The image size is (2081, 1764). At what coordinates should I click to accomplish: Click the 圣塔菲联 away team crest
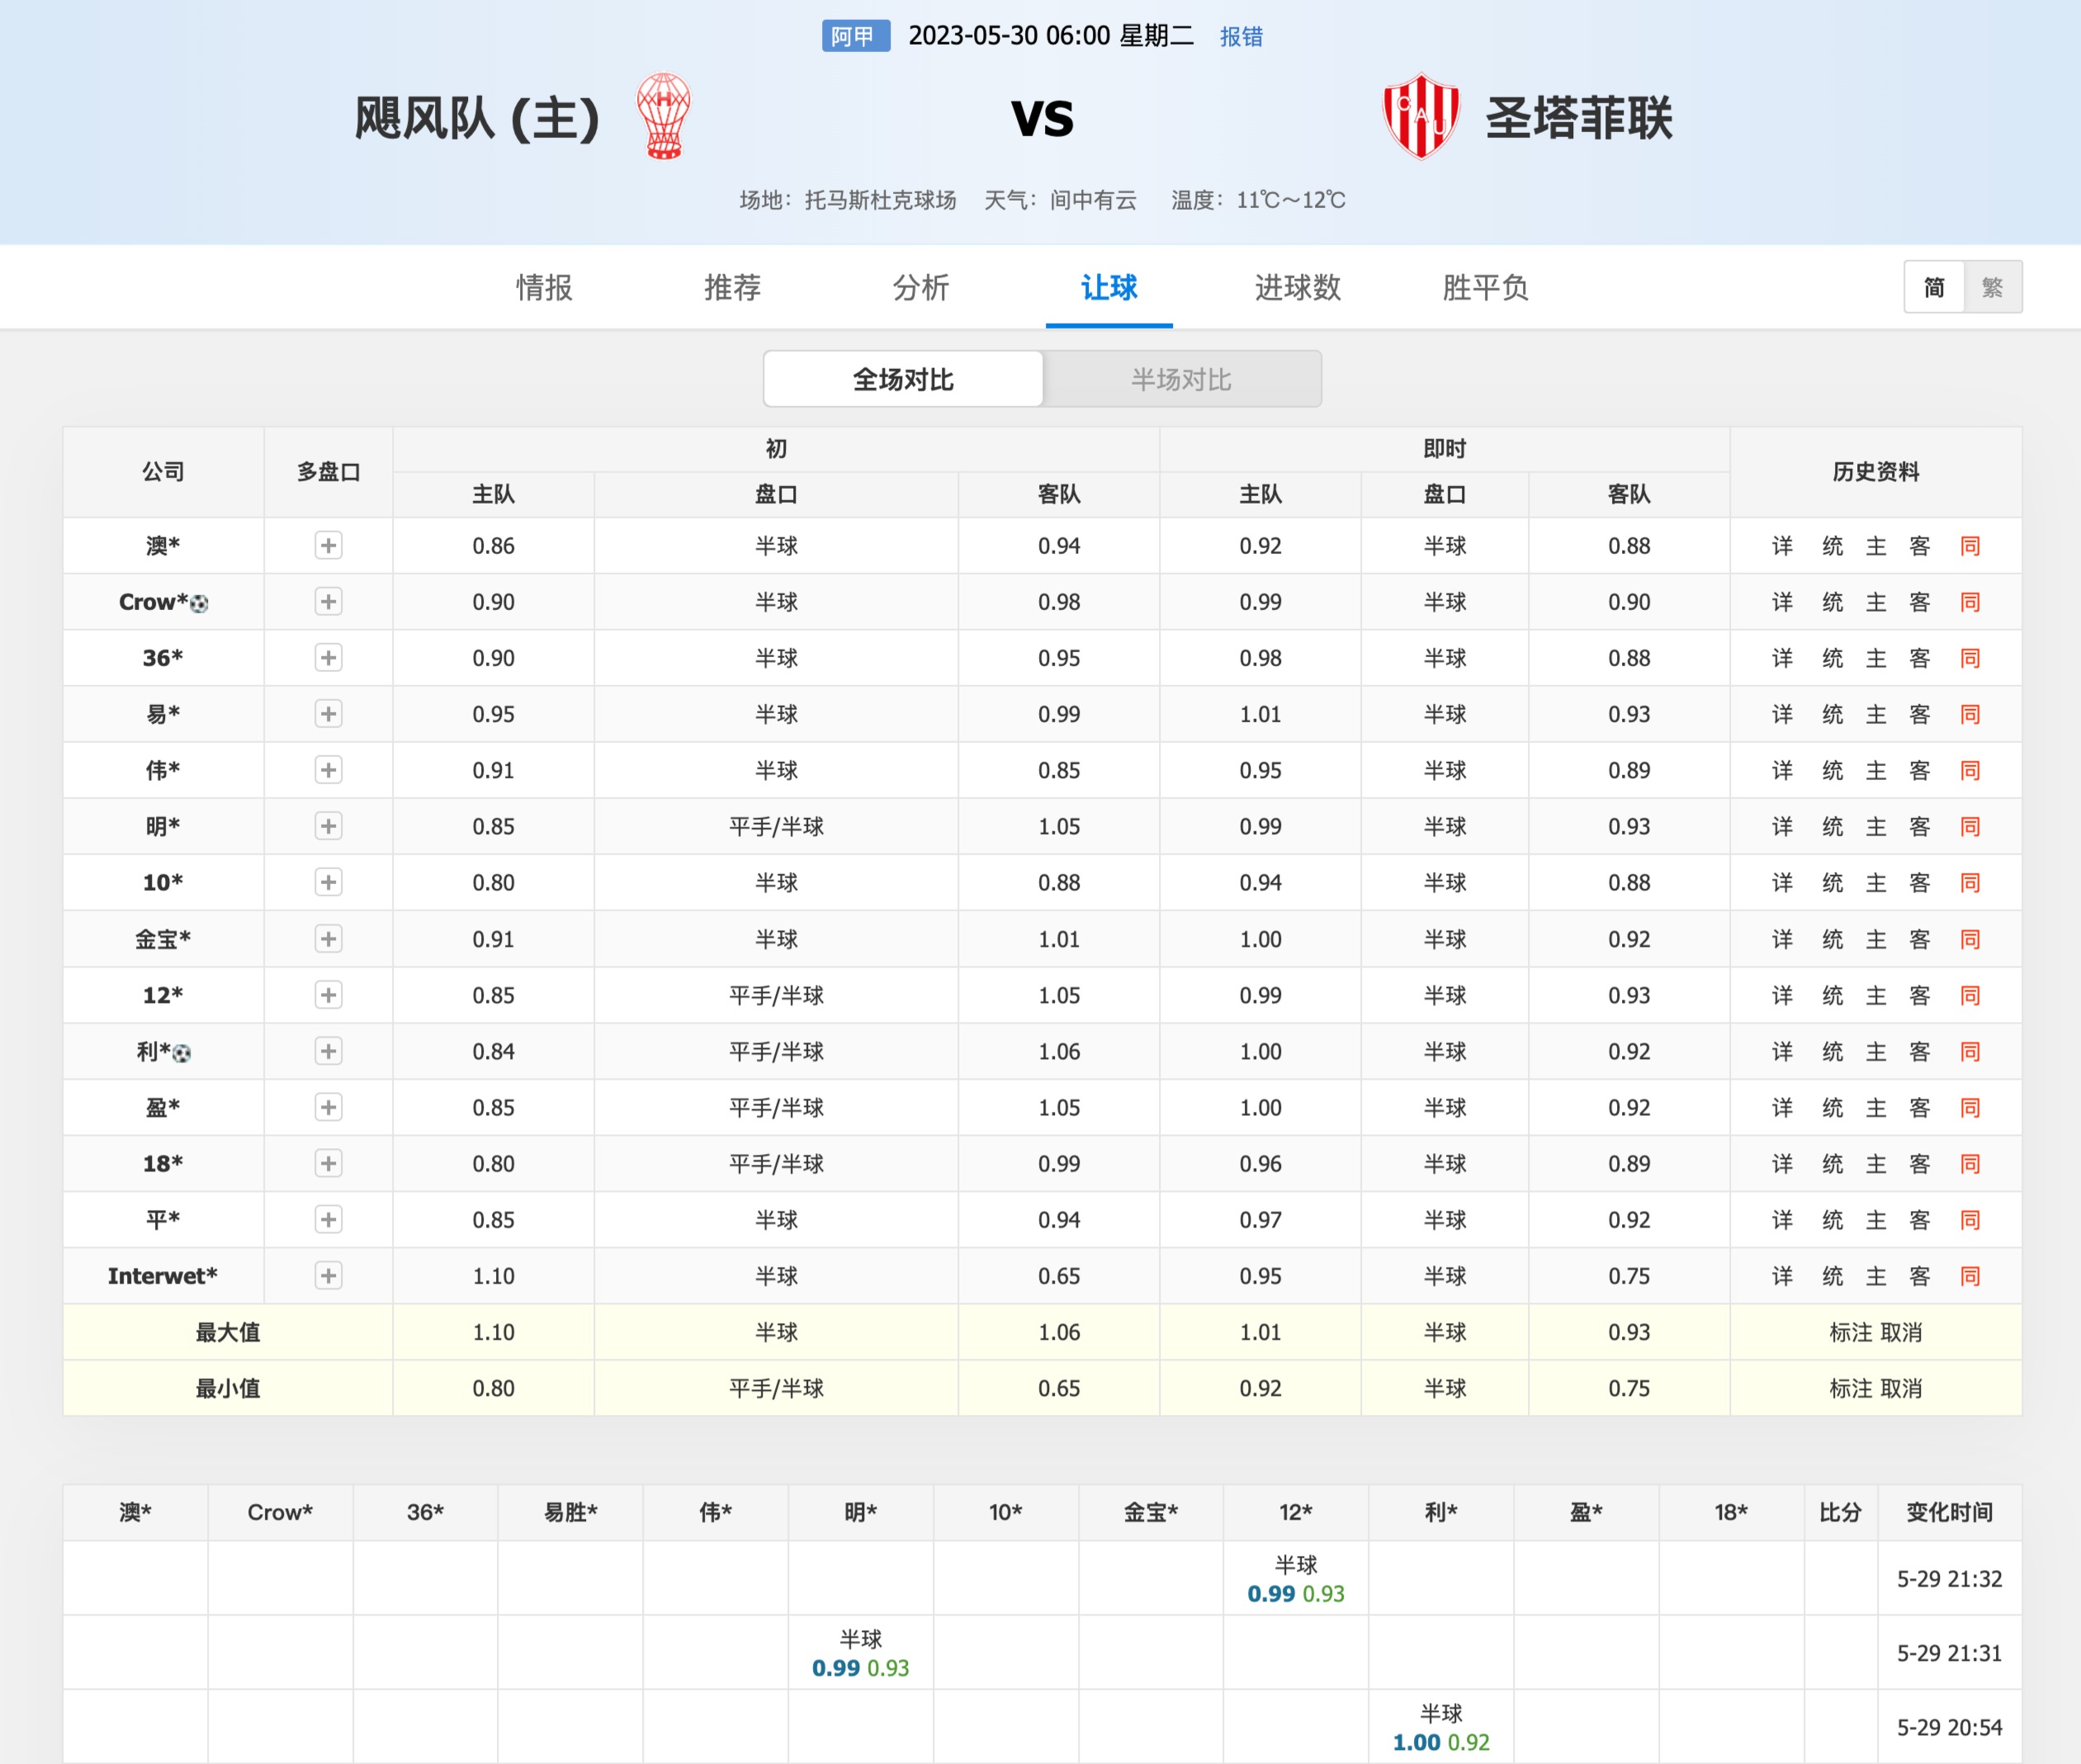[1421, 116]
